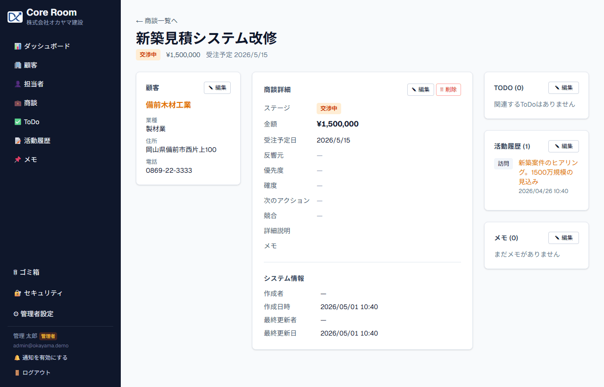Go to the 顧客 menu item

60,65
